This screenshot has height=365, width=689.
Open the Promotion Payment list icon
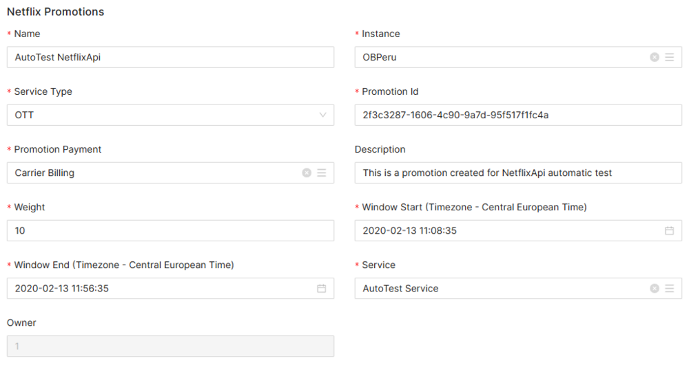click(321, 173)
